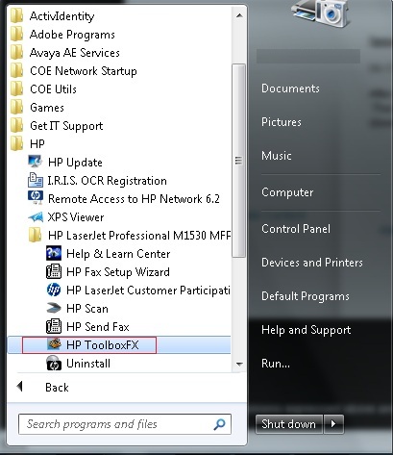Open Control Panel from the right pane
Image resolution: width=393 pixels, height=455 pixels.
(x=296, y=229)
